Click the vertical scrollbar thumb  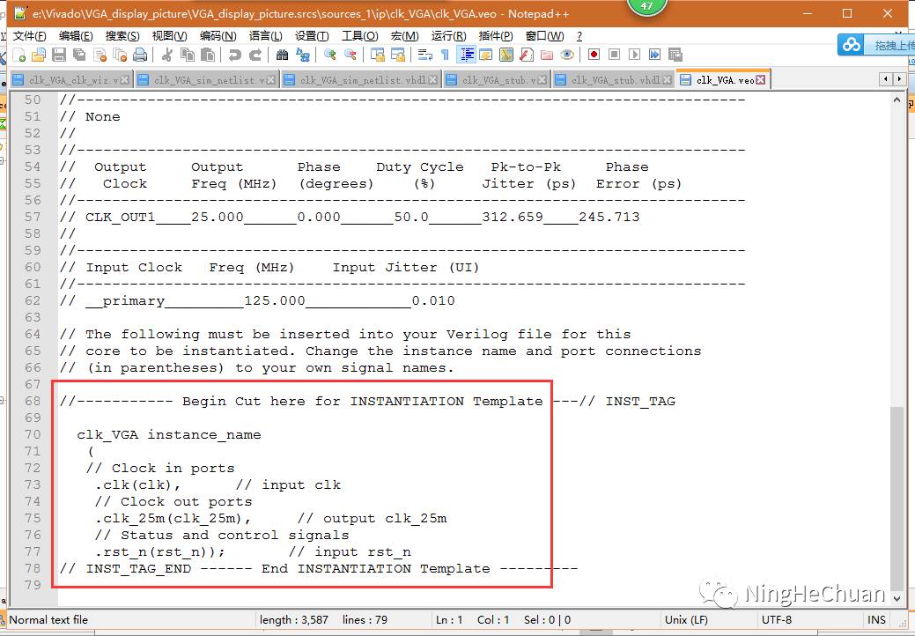[897, 496]
